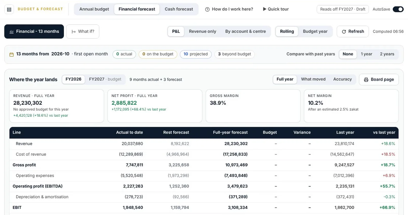The image size is (408, 215).
Task: Switch to the Cash forecast tab
Action: click(x=179, y=9)
